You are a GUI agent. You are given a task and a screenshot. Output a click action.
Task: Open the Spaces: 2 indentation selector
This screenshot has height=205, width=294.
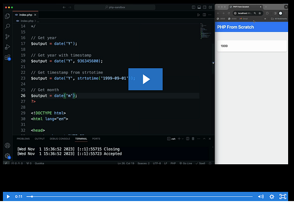(144, 163)
